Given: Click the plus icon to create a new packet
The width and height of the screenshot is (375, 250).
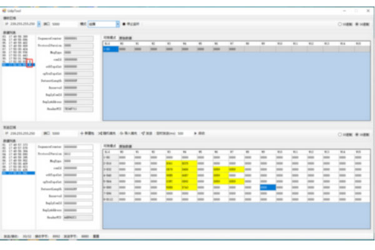Looking at the screenshot, I should pos(82,133).
